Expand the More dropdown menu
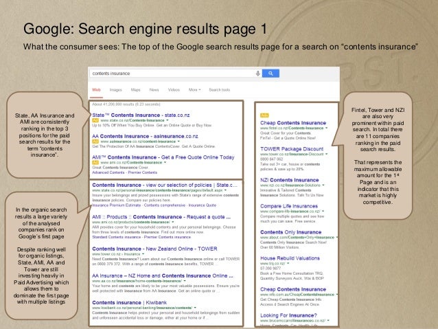438x329 pixels. [194, 90]
